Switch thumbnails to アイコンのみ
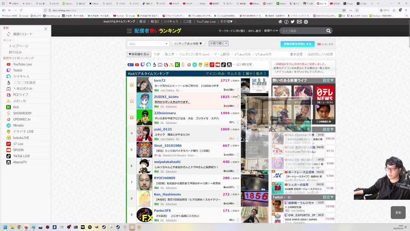Image resolution: width=410 pixels, height=231 pixels. click(x=215, y=73)
